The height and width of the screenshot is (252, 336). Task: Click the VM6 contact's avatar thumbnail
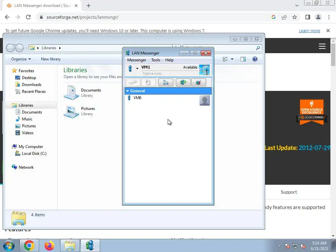coord(204,100)
